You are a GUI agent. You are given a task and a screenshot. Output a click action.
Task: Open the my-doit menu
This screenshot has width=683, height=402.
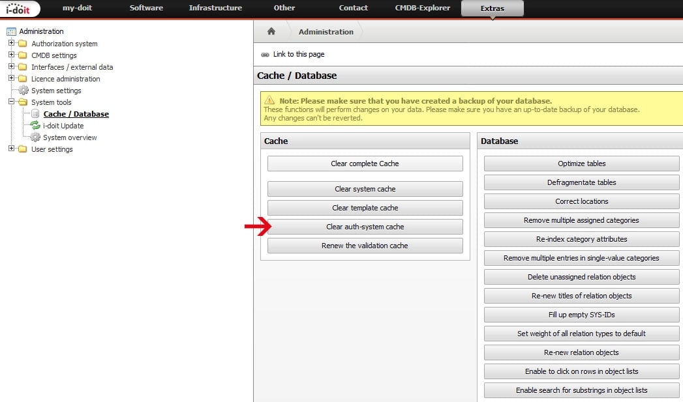[x=77, y=8]
